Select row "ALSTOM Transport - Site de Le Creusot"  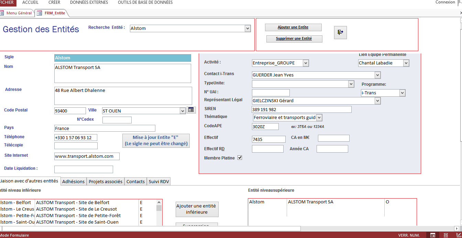click(x=78, y=209)
